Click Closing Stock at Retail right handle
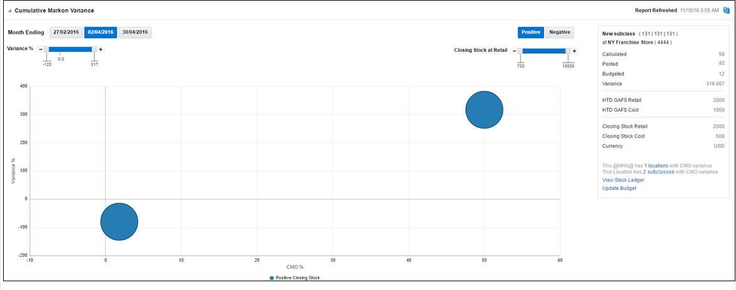Viewport: 736px width, 290px height. (568, 51)
